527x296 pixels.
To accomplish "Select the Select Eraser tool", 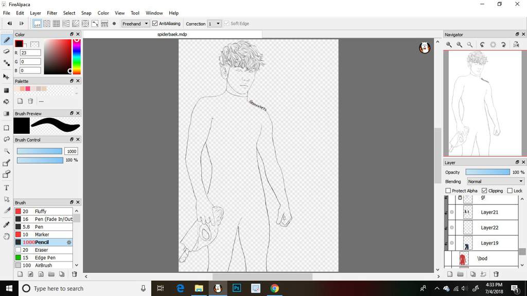I will 6,174.
